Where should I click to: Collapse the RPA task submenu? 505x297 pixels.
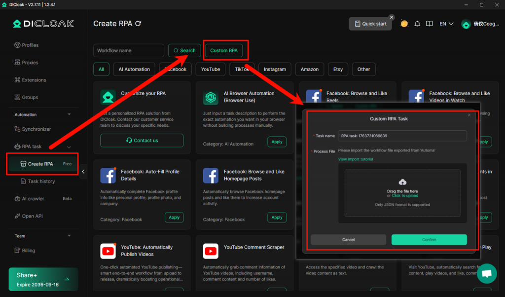(69, 147)
